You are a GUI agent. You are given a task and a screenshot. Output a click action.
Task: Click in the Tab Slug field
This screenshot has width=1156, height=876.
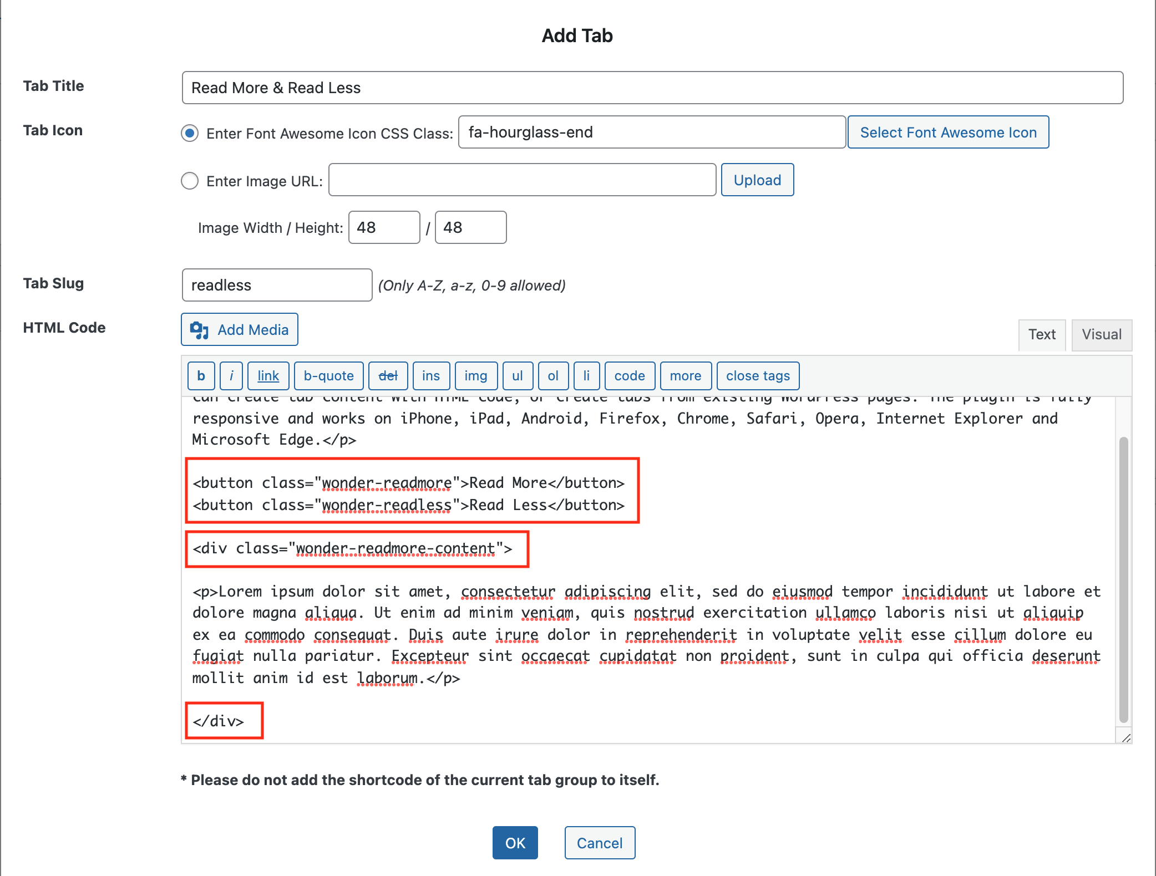[276, 285]
